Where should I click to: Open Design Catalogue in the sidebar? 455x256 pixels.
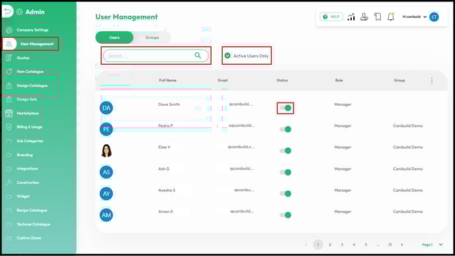click(32, 85)
